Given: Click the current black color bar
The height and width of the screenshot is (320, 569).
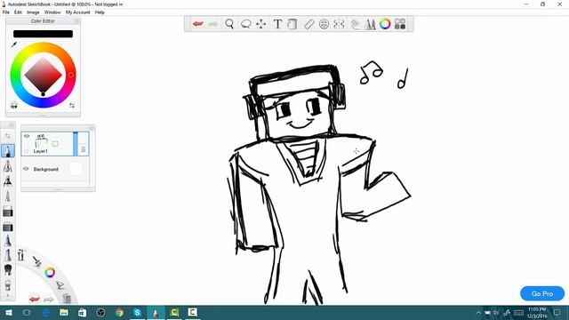Looking at the screenshot, I should 43,34.
